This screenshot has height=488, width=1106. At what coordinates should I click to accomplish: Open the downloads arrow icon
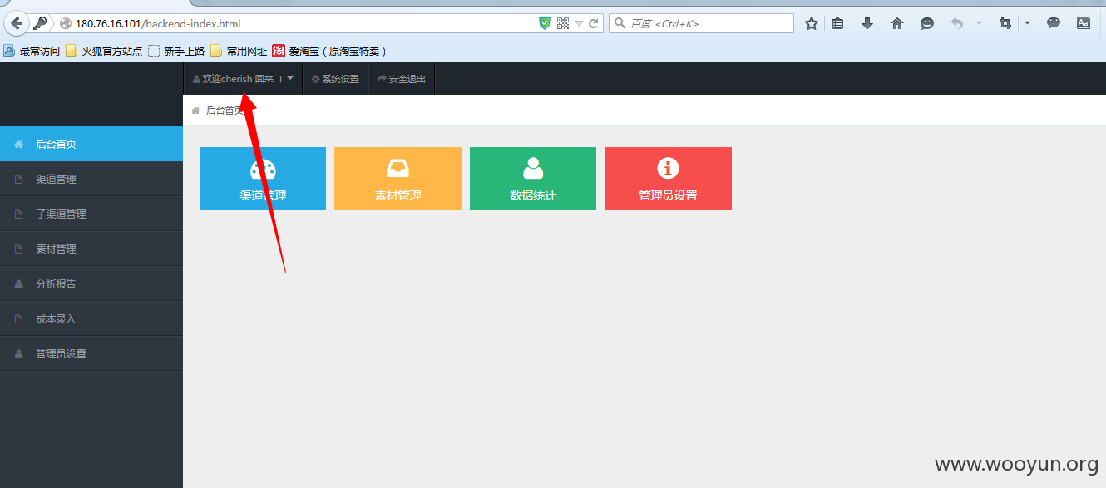point(867,23)
